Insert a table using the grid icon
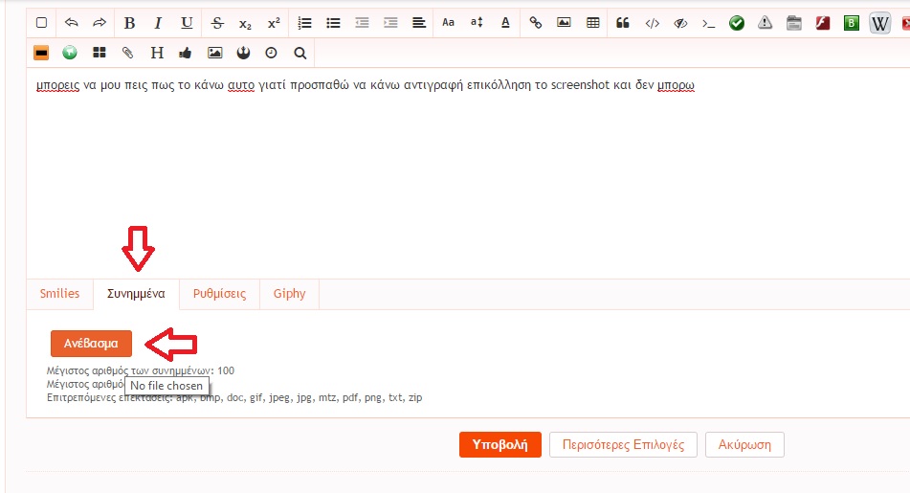This screenshot has height=493, width=910. (x=593, y=23)
